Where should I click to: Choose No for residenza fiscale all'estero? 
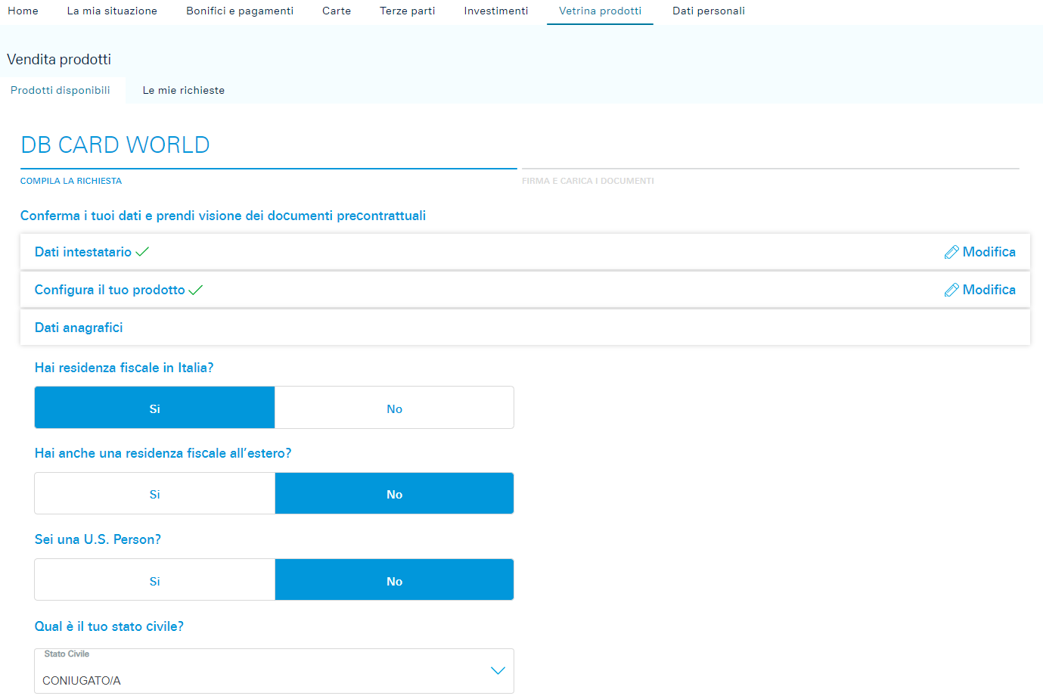[394, 494]
